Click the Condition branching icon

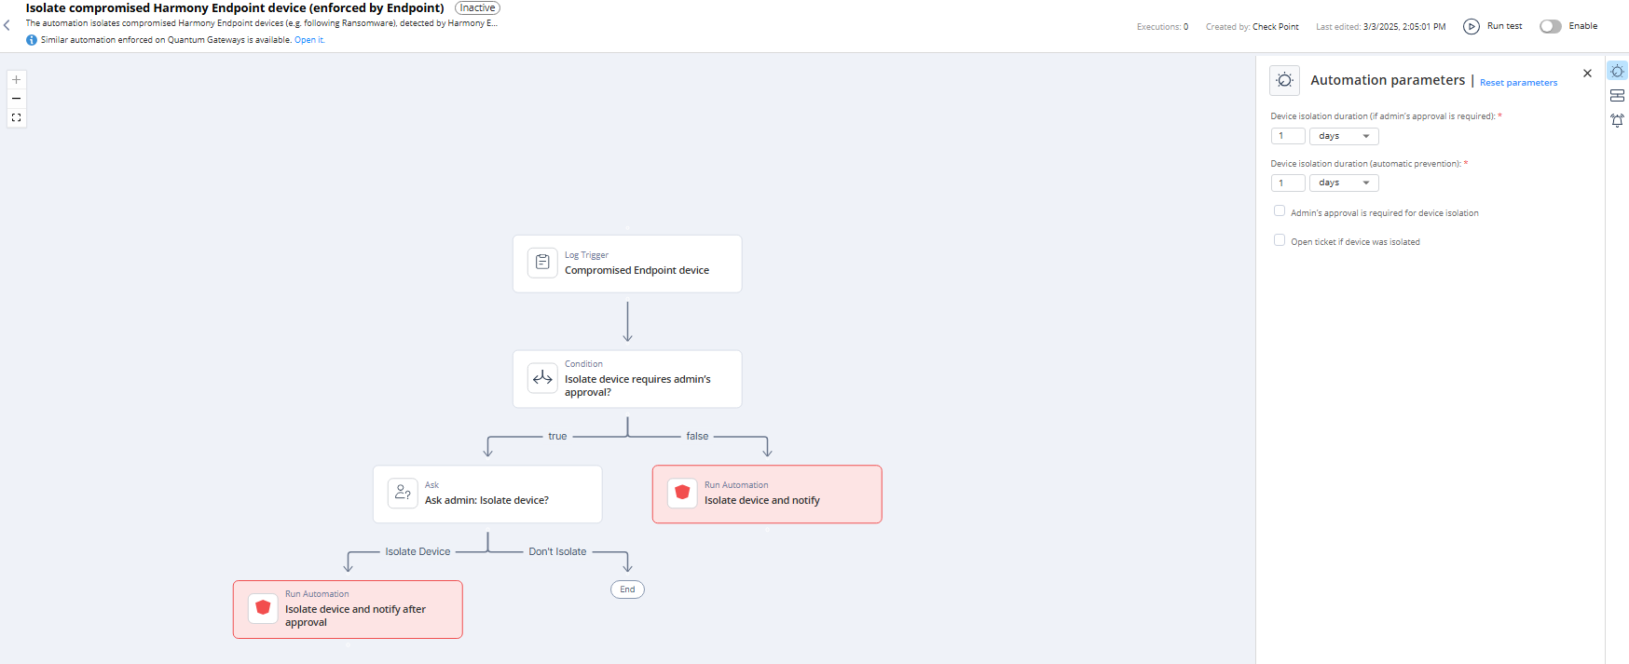point(542,378)
